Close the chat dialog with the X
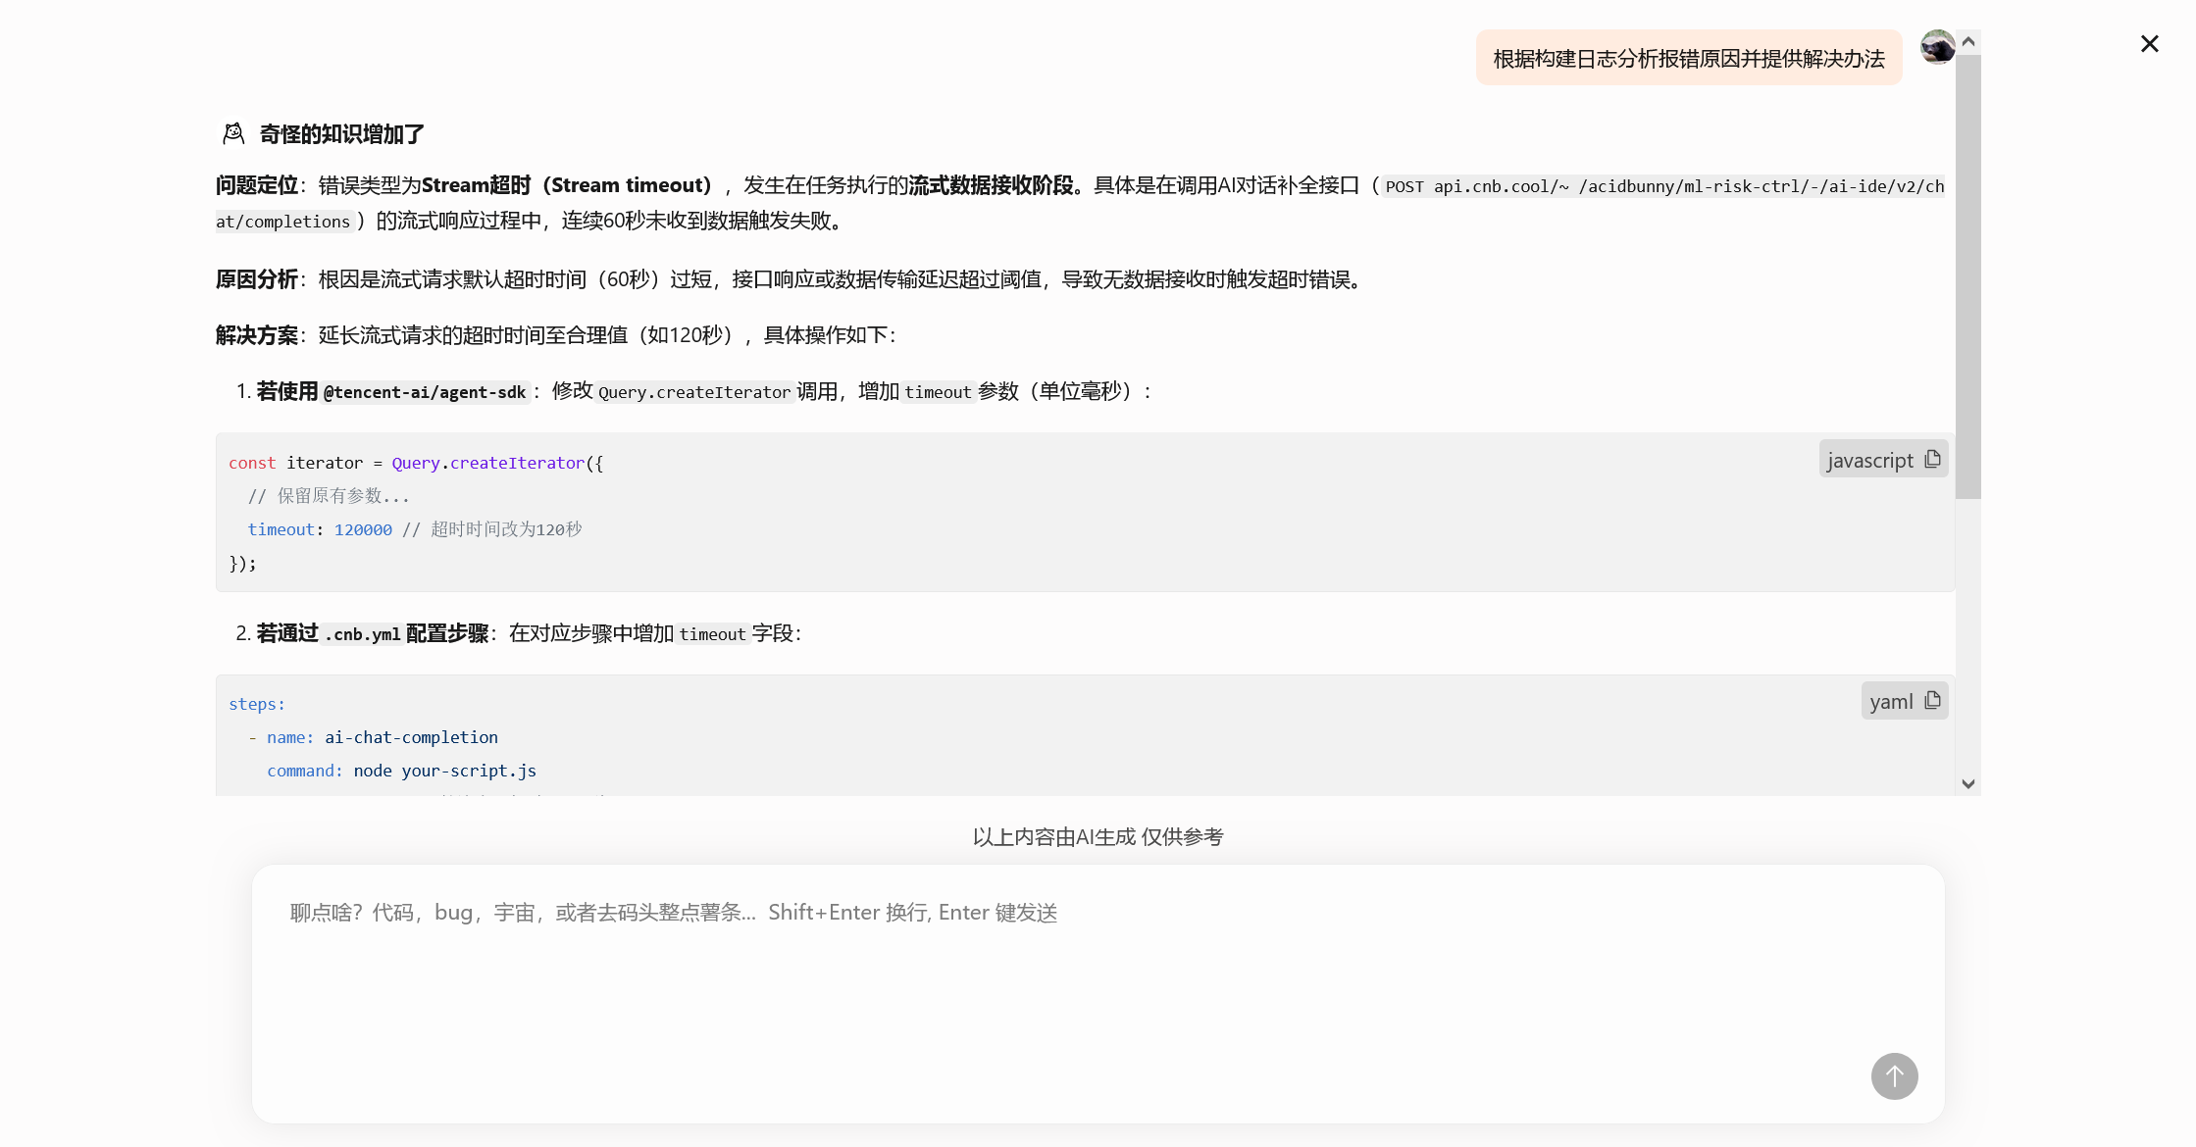This screenshot has width=2196, height=1147. tap(2149, 43)
